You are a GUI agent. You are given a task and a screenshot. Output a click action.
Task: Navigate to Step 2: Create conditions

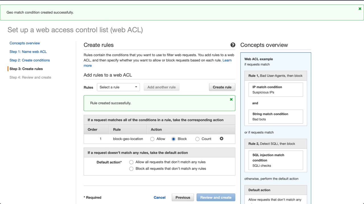[30, 60]
